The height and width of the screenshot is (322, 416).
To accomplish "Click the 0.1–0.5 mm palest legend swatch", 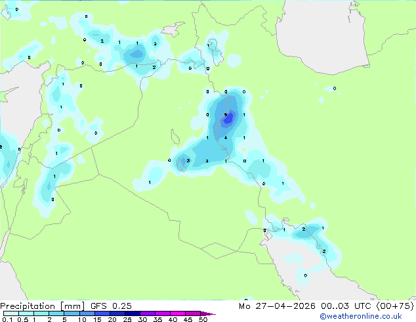I will click(x=11, y=313).
